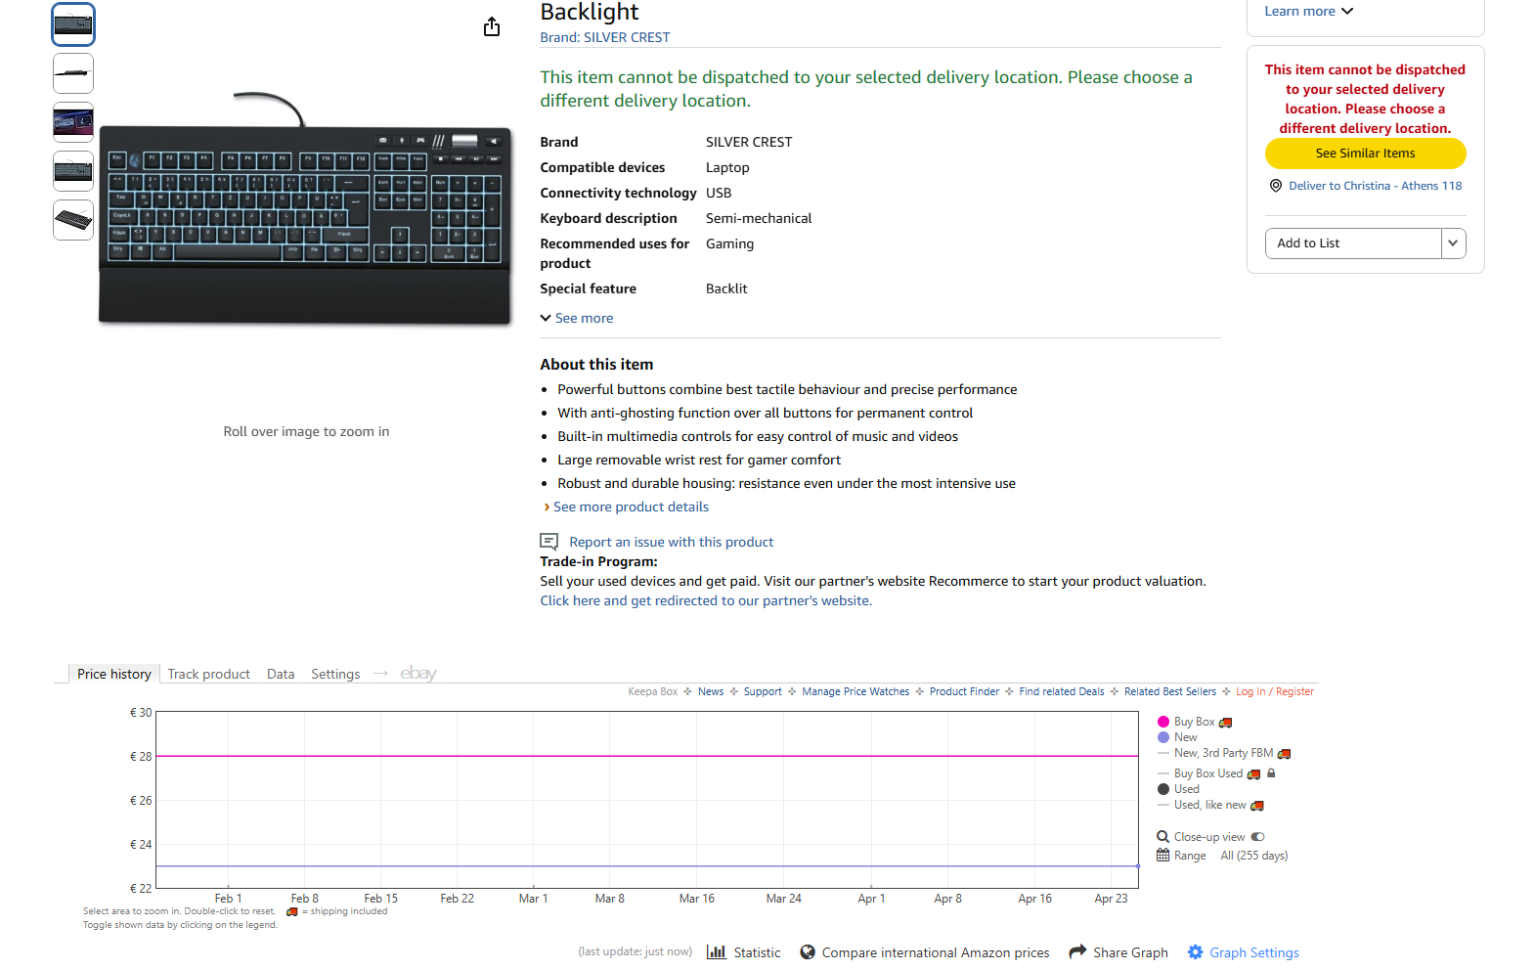The height and width of the screenshot is (970, 1535).
Task: Click the See Similar Items button
Action: pos(1366,154)
